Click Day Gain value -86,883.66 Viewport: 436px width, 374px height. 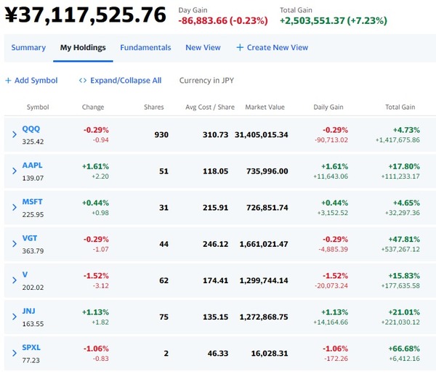pos(203,20)
